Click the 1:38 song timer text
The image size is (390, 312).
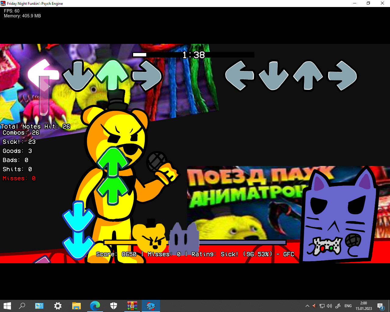point(194,55)
